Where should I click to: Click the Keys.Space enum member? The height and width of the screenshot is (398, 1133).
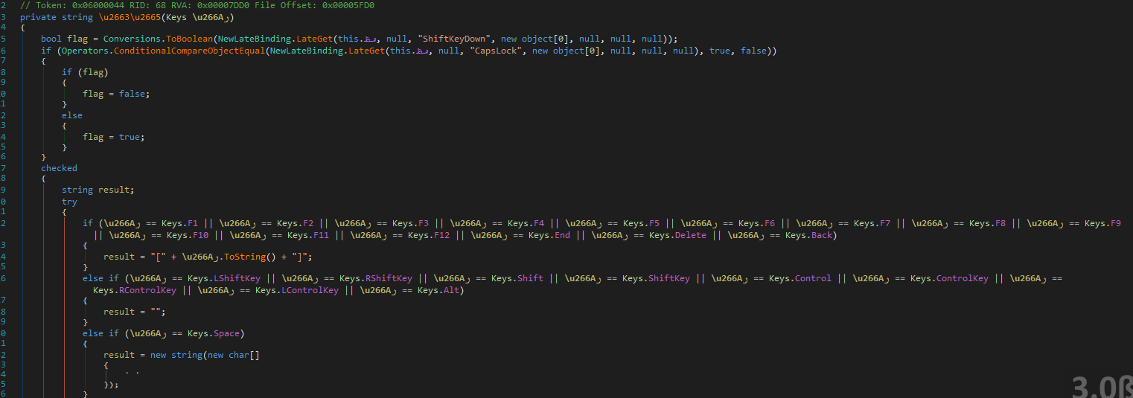227,333
